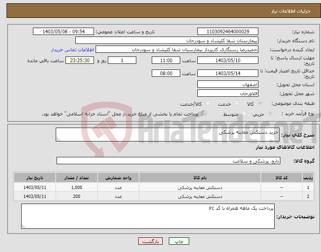321x252 pixels.
Task: Toggle the اسناد خزانه اسلامی payment checkbox
Action: 204,113
